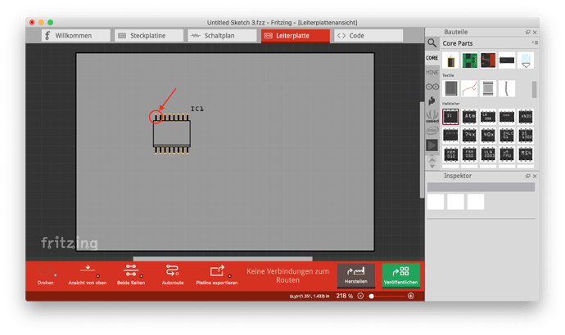The image size is (565, 335).
Task: Open the Arduino parts bin
Action: [x=432, y=87]
